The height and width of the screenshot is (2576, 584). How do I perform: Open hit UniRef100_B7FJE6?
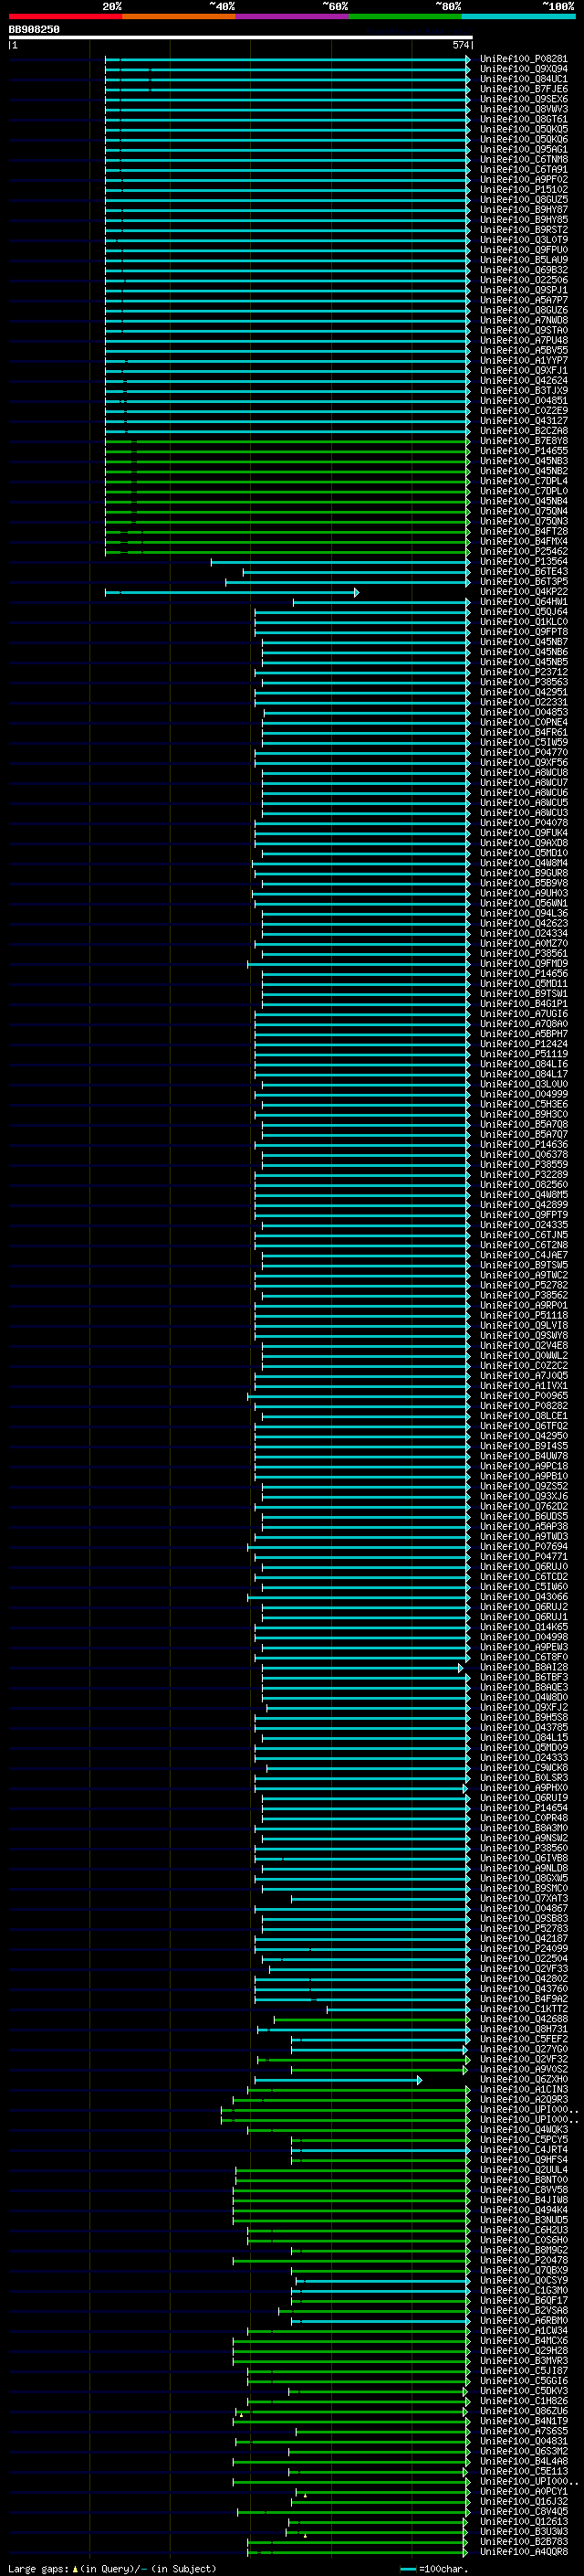pos(524,89)
